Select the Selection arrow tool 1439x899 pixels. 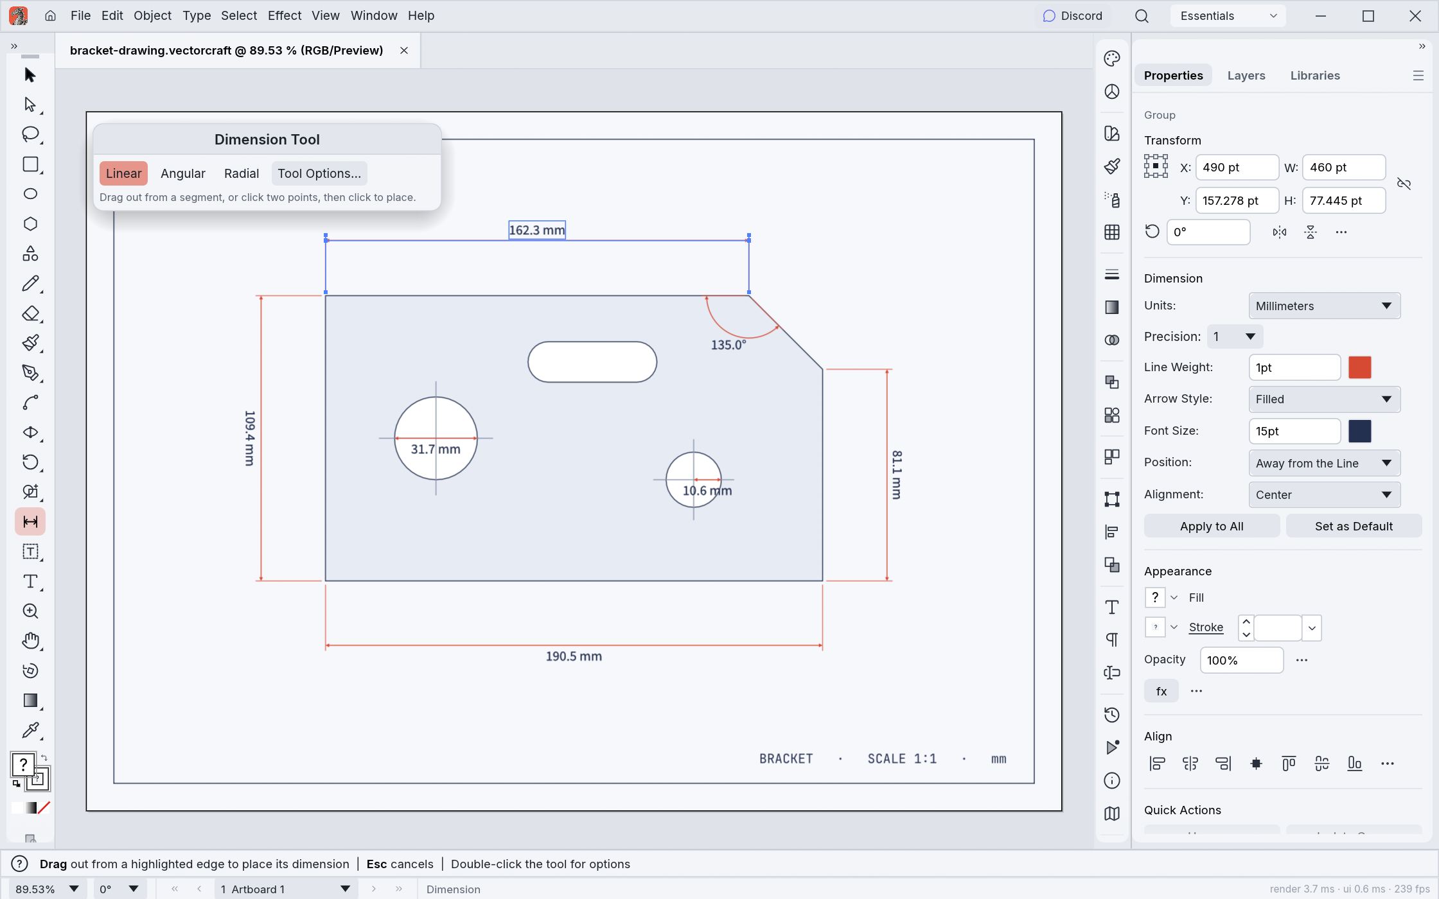[30, 74]
